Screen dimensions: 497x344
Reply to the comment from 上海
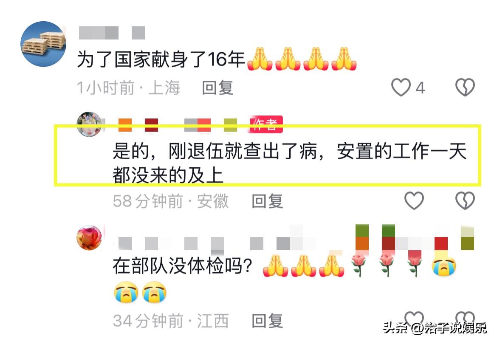[x=218, y=88]
